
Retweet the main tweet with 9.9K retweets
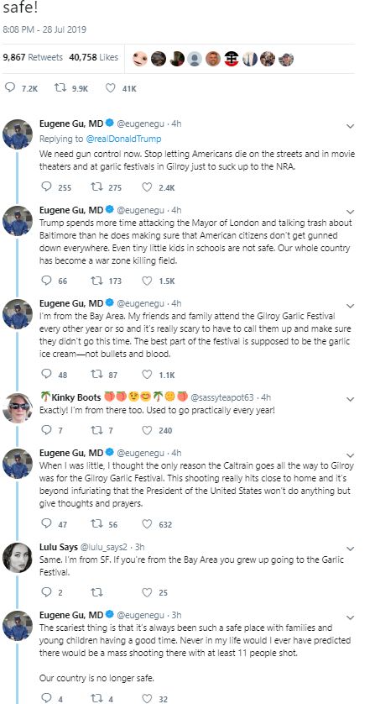tap(60, 88)
